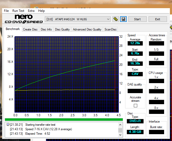Screen dimensions: 172x141
Task: Open the drive options icon
Action: (116, 19)
